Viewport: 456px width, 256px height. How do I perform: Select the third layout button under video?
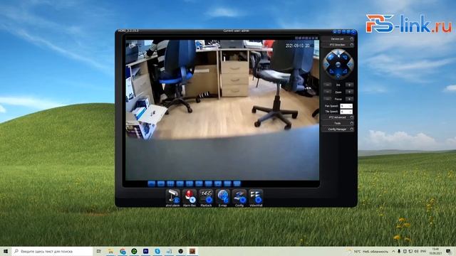click(170, 183)
